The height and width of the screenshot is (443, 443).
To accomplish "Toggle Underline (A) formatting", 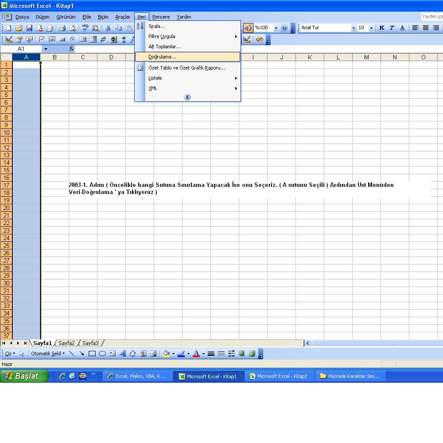I will (402, 27).
